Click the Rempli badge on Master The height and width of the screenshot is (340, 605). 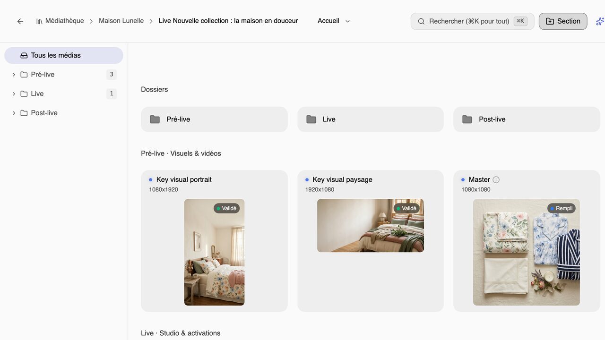point(562,208)
